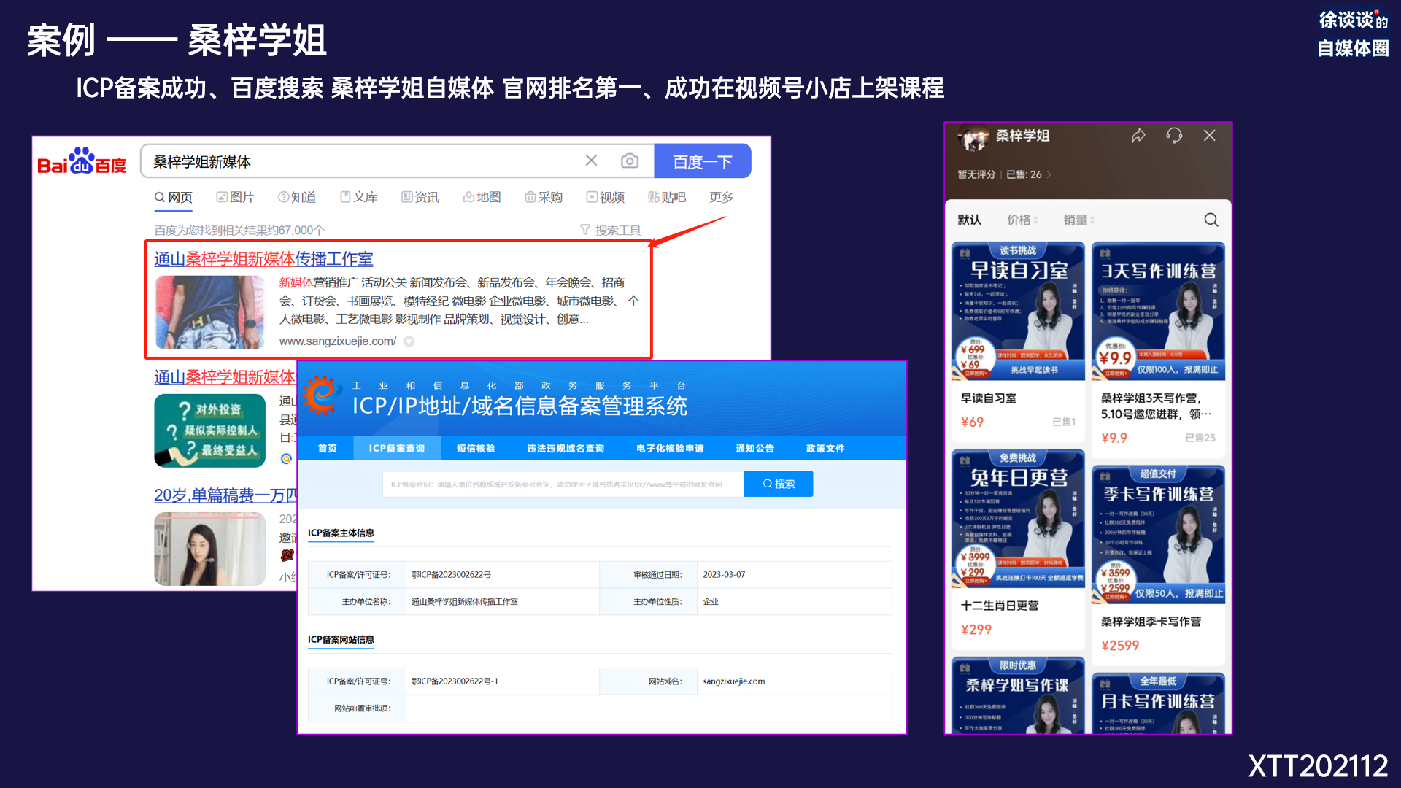Click the ICP system sun logo

[x=322, y=395]
